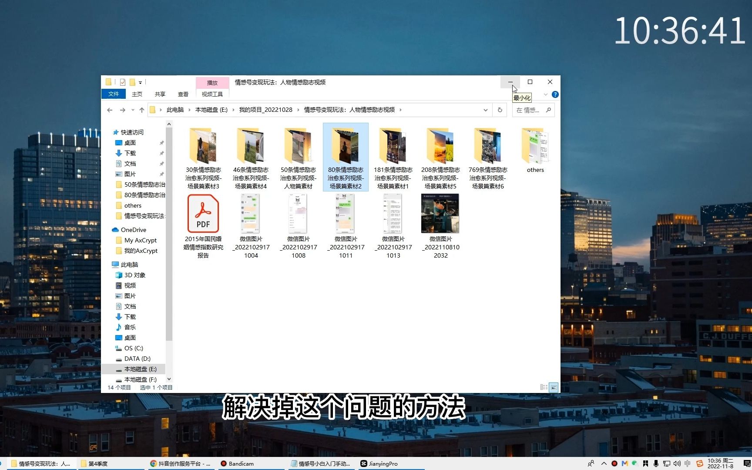Switch to large icons view in status bar
752x470 pixels.
click(554, 387)
